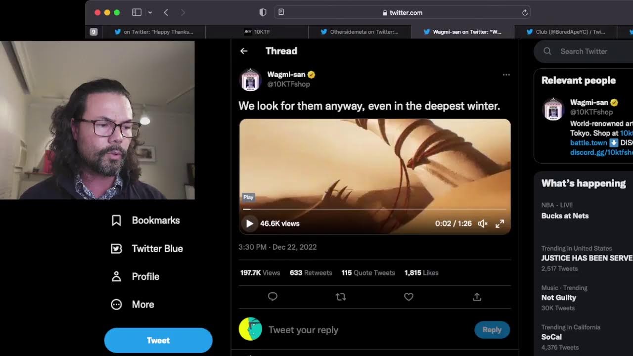Viewport: 633px width, 356px height.
Task: Open the 633 Retweets list
Action: 311,273
